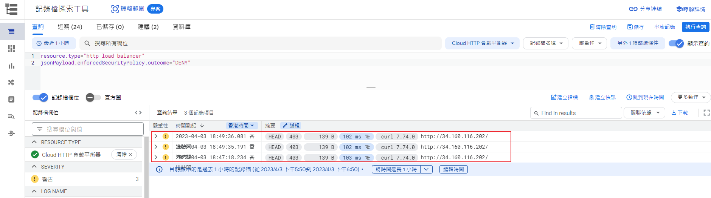Click the fullscreen expand icon in results
The width and height of the screenshot is (711, 198).
(706, 113)
